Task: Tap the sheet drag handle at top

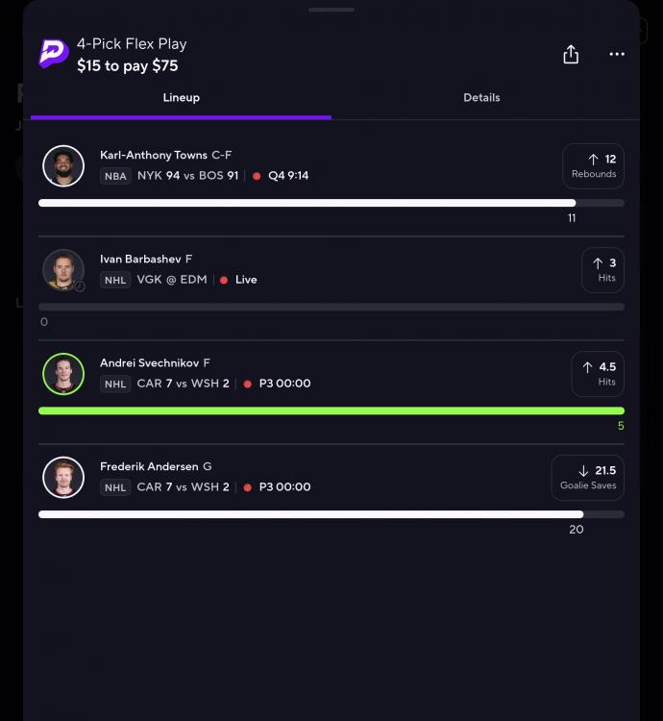Action: tap(331, 10)
